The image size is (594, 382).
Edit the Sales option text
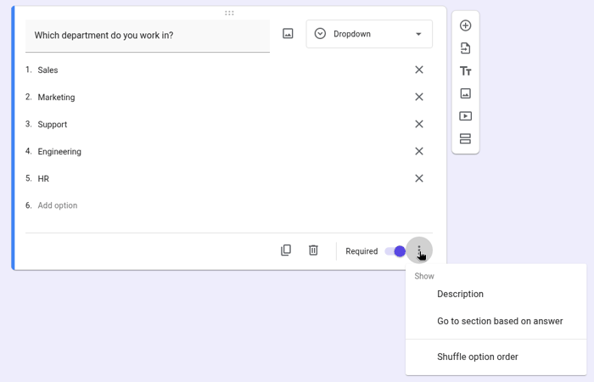click(48, 70)
